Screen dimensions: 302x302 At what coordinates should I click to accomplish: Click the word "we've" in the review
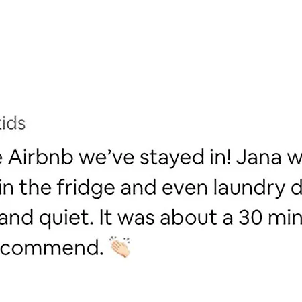pos(107,157)
